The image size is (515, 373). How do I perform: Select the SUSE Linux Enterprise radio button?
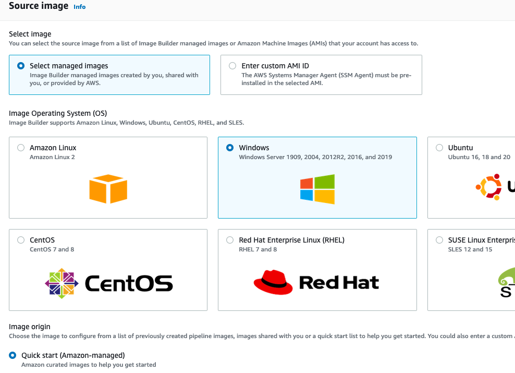(x=439, y=240)
